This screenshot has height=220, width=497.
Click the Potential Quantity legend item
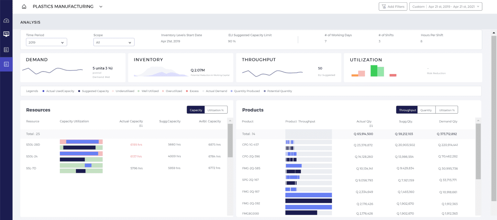(x=278, y=91)
